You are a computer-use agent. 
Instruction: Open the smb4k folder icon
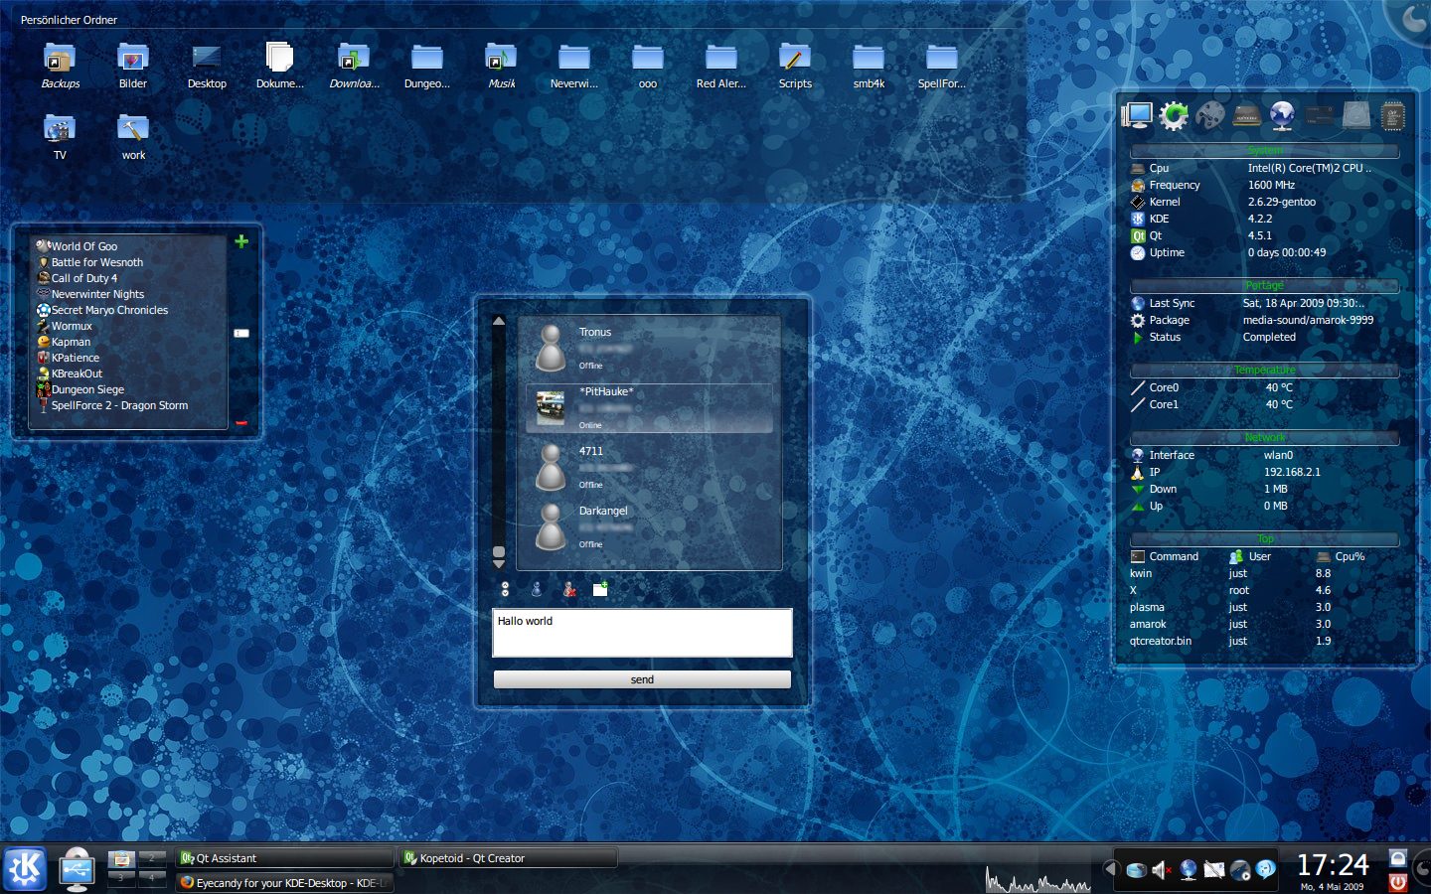(x=869, y=59)
